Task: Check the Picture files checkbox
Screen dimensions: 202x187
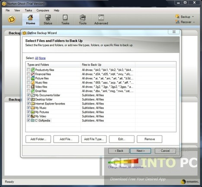Action: [x=29, y=78]
